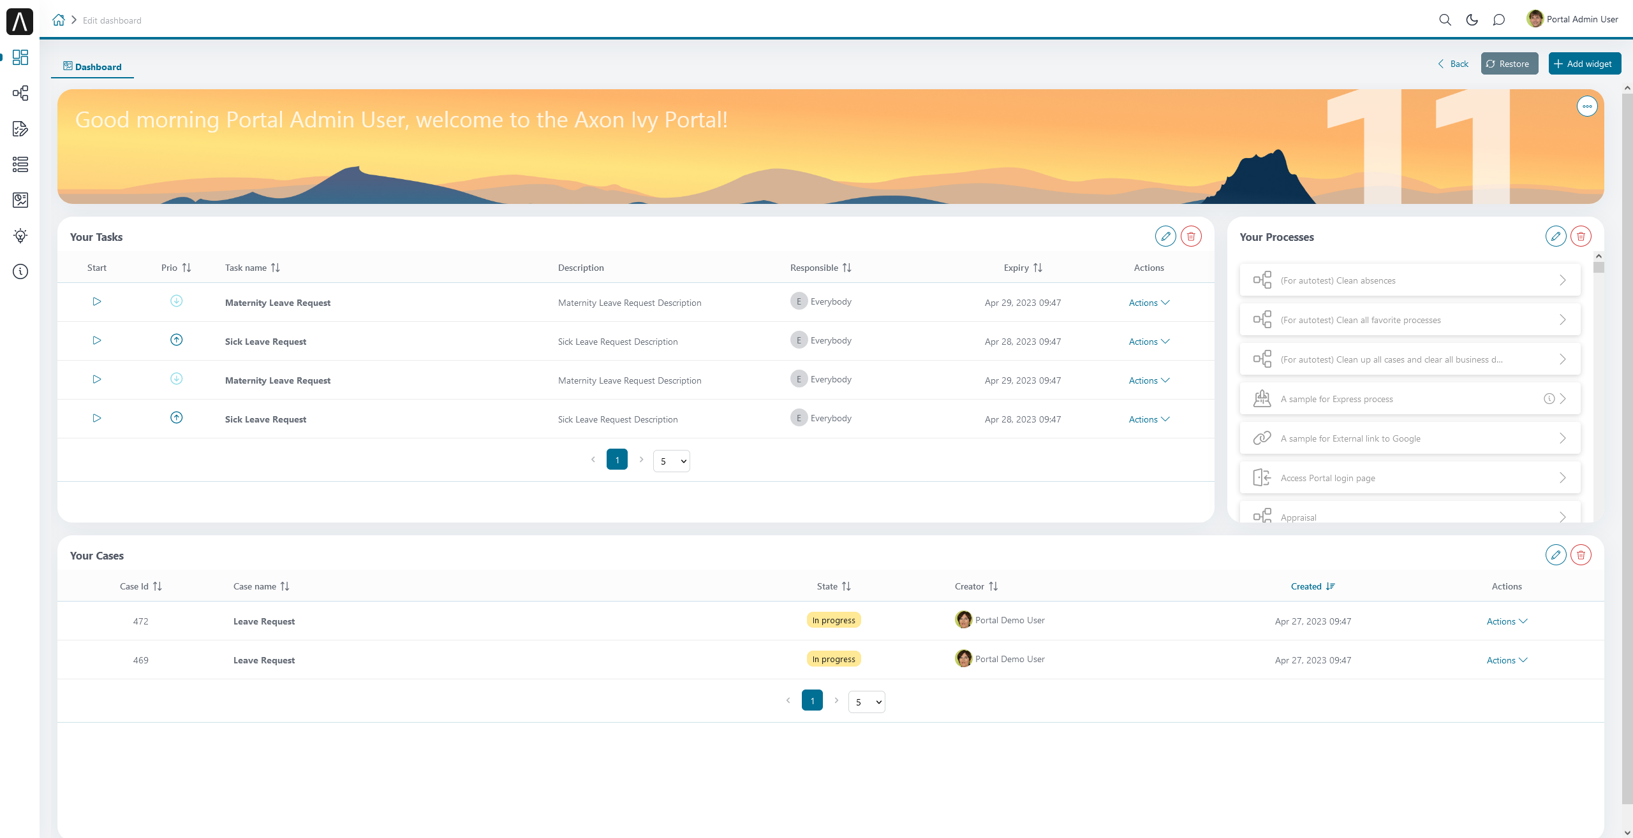The width and height of the screenshot is (1633, 838).
Task: Click In progress badge of case 469
Action: (x=834, y=659)
